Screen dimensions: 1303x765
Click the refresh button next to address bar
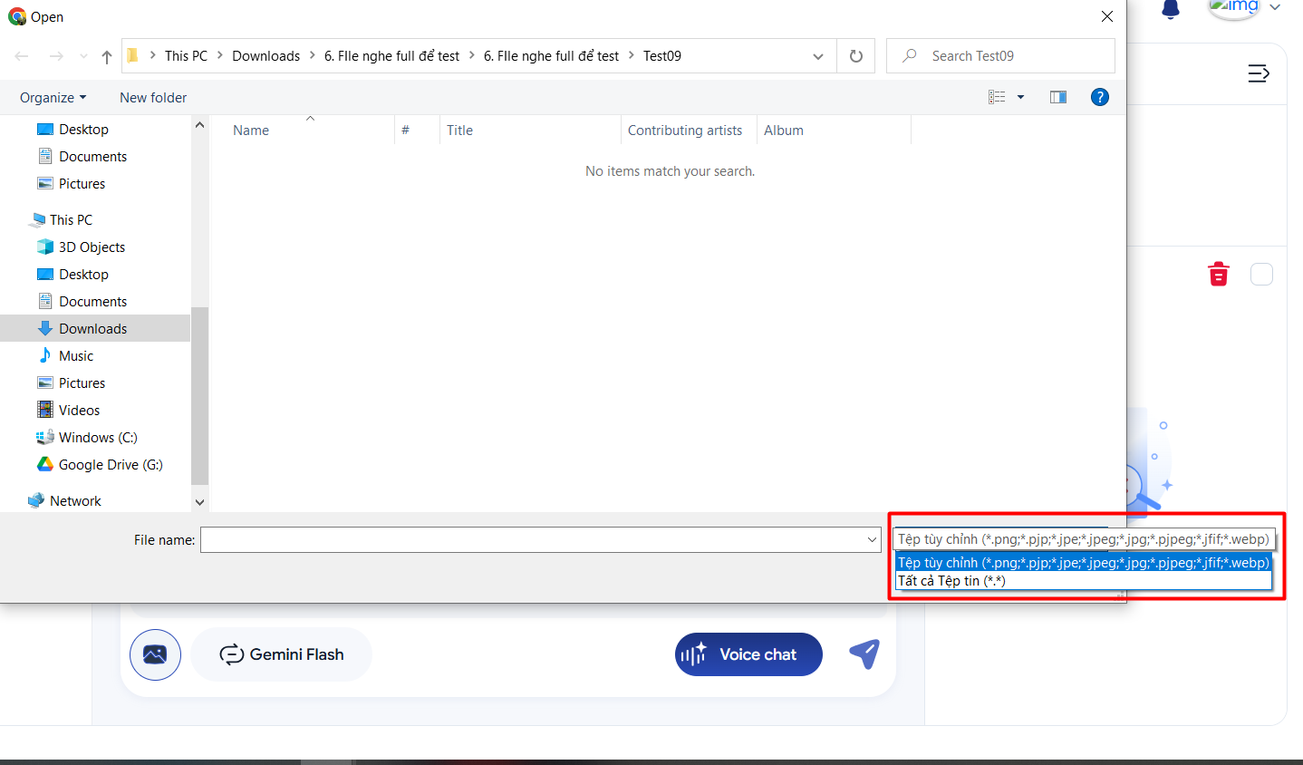click(855, 56)
